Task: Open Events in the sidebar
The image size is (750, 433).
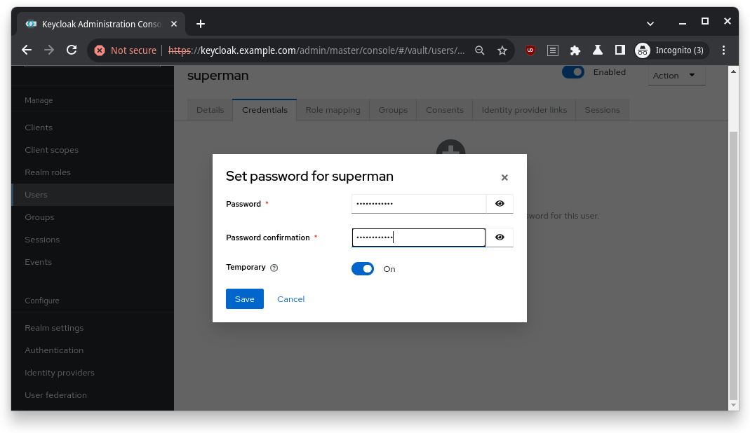Action: coord(93,262)
